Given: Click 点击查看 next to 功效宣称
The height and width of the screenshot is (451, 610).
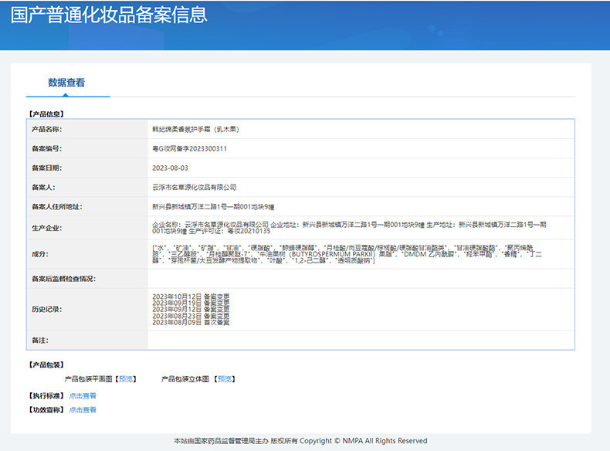Looking at the screenshot, I should click(83, 410).
